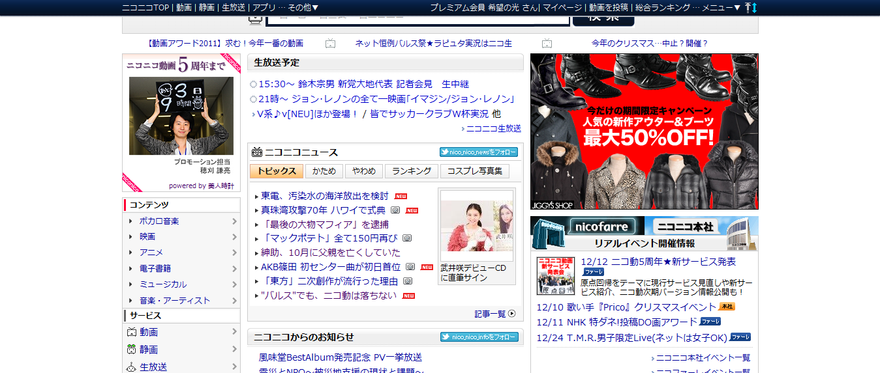Open the ランキング news tab
This screenshot has height=373, width=880.
(412, 171)
